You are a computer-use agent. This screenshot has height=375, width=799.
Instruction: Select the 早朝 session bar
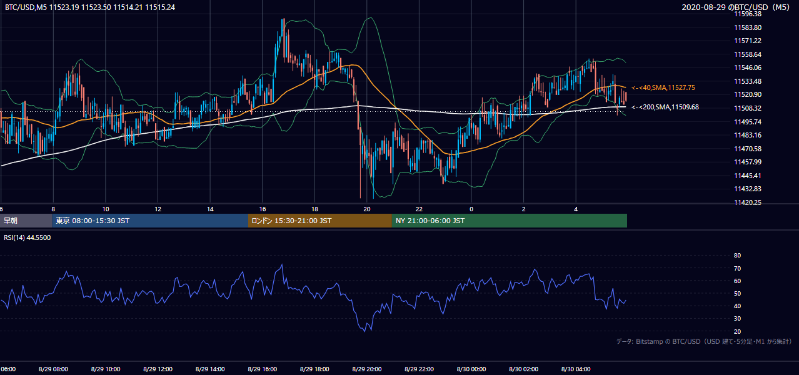click(x=26, y=221)
